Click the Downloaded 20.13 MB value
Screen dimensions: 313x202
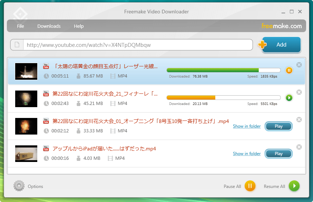(200, 104)
